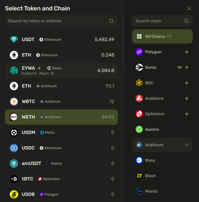199x202 pixels.
Task: Star the Arbitrum chain as favorite
Action: pos(187,145)
